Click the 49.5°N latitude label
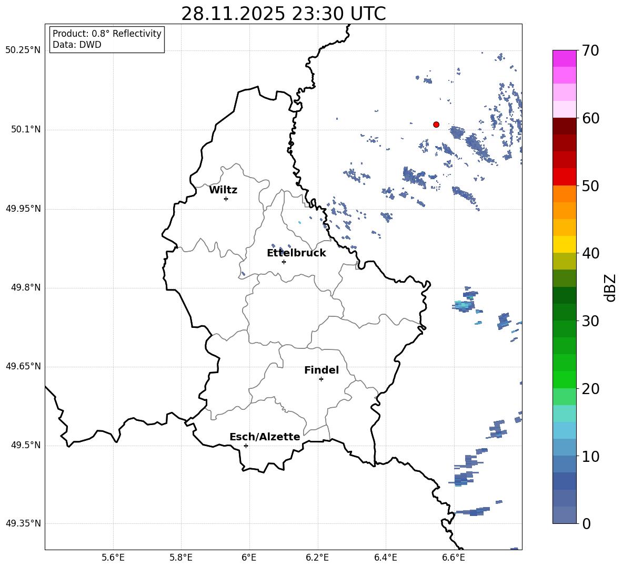 click(x=26, y=445)
